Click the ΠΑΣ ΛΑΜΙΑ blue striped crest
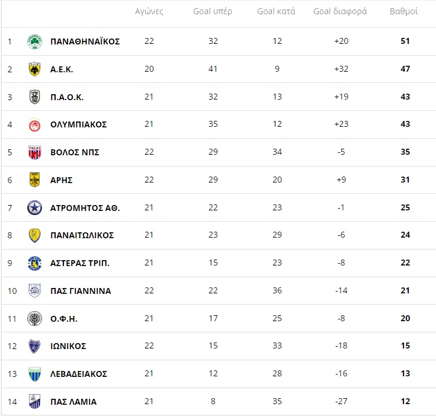Image resolution: width=436 pixels, height=416 pixels. (35, 402)
